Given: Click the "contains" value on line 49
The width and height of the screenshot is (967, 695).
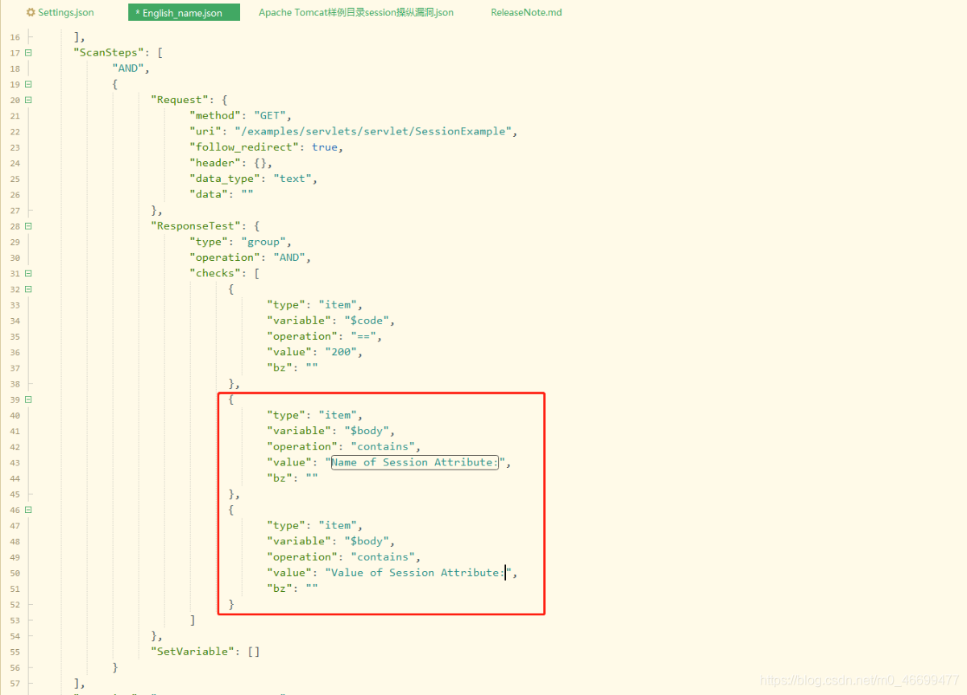Looking at the screenshot, I should (x=383, y=557).
